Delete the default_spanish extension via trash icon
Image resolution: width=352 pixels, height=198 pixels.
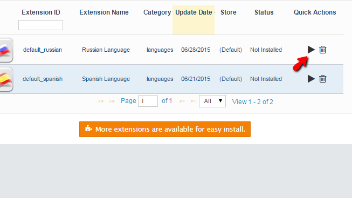[322, 79]
